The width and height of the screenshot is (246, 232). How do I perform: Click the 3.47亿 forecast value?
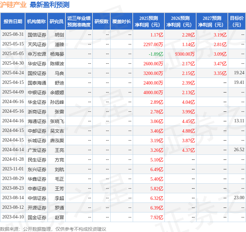pyautogui.click(x=220, y=64)
